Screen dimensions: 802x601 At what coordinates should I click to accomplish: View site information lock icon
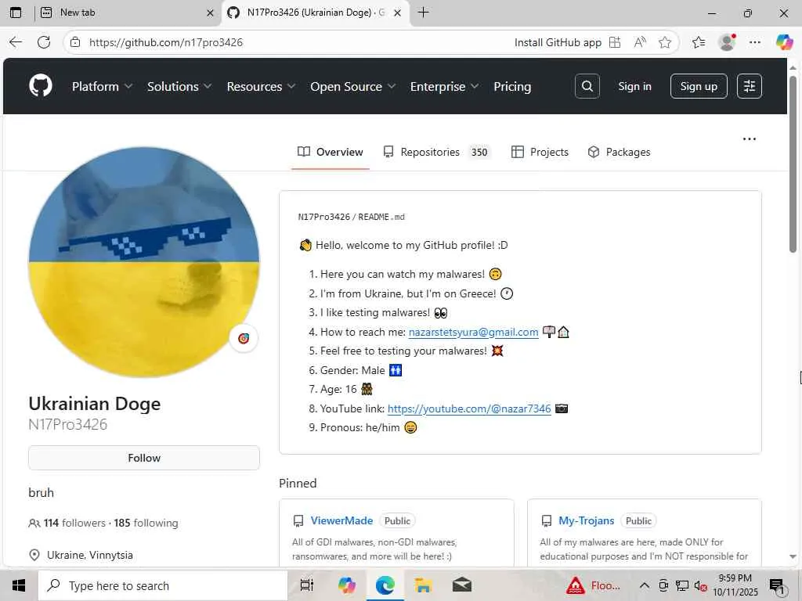tap(75, 42)
